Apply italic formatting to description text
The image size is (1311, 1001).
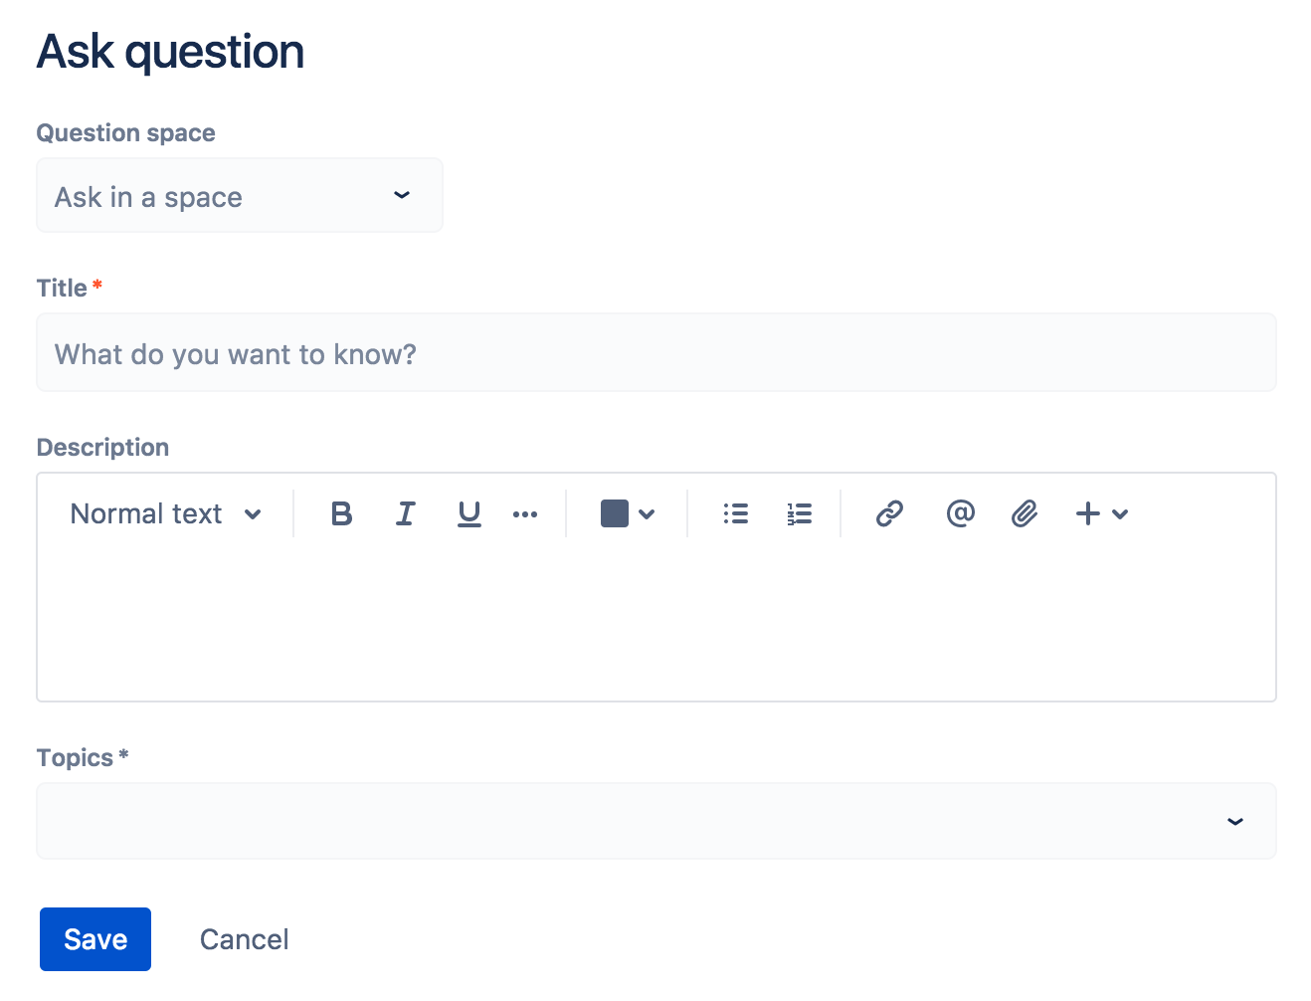tap(405, 513)
